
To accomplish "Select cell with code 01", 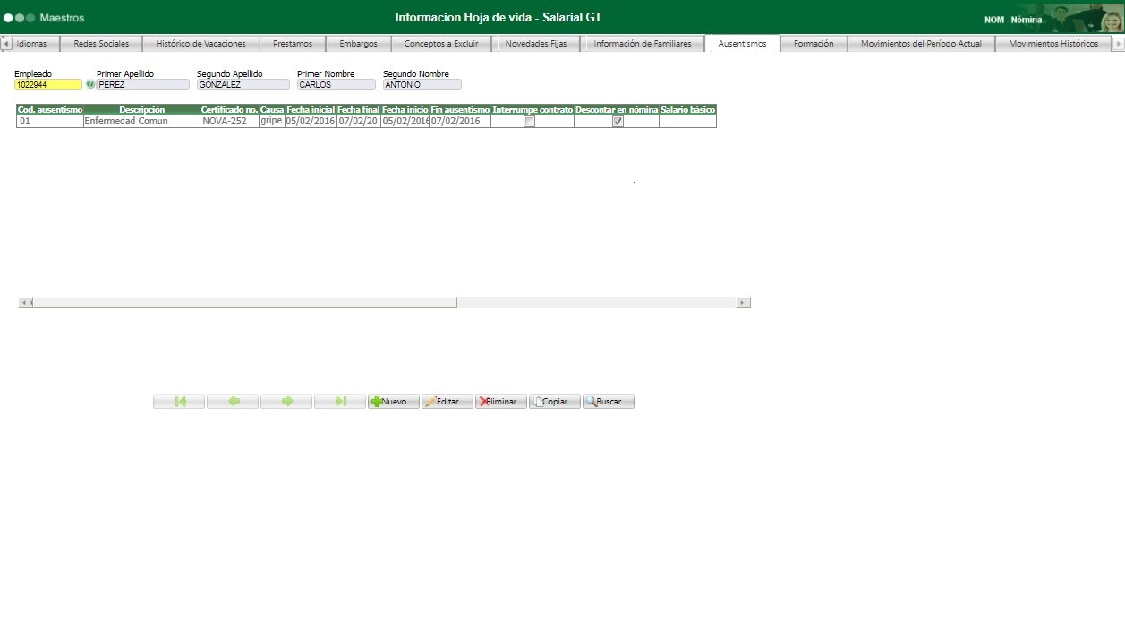I will point(50,122).
